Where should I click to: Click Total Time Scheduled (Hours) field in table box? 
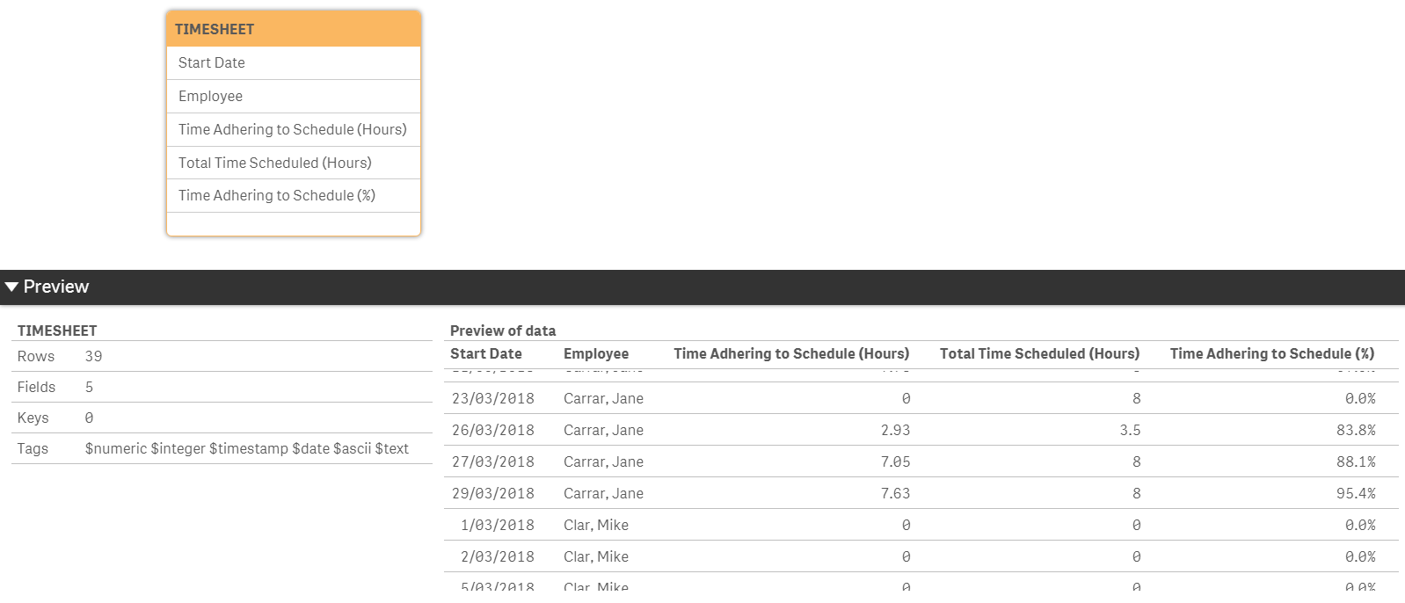tap(275, 163)
